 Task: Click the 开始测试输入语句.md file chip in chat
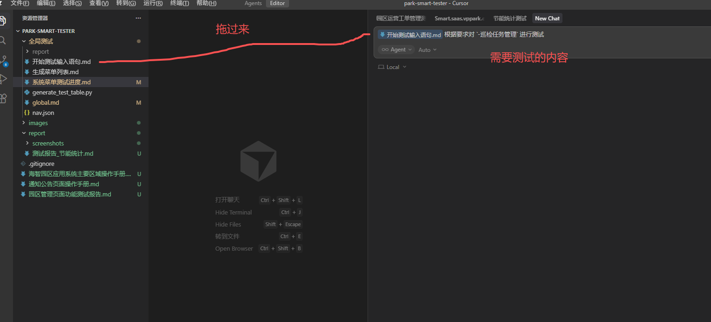410,35
